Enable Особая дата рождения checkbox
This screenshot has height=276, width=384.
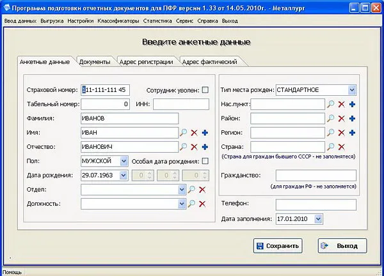[205, 161]
